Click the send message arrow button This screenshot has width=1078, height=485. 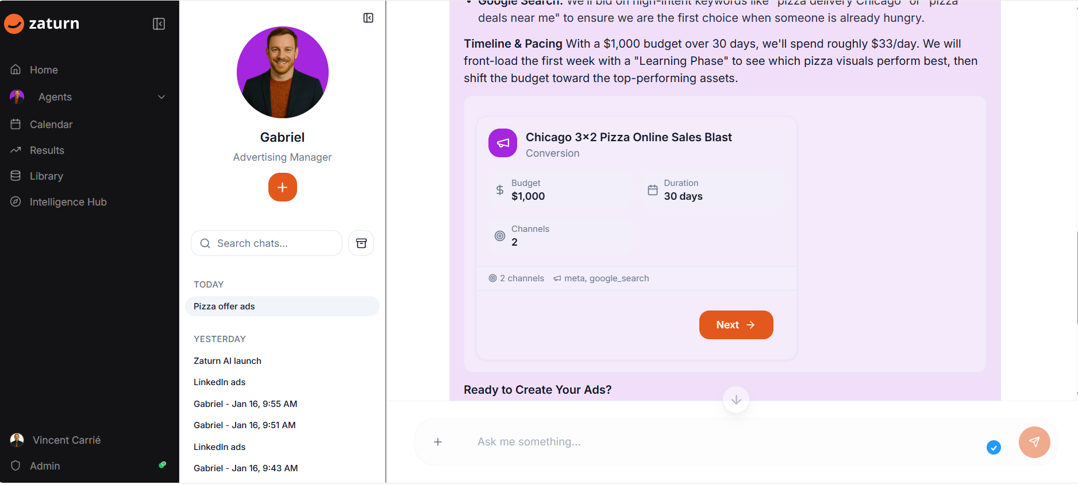click(1034, 442)
